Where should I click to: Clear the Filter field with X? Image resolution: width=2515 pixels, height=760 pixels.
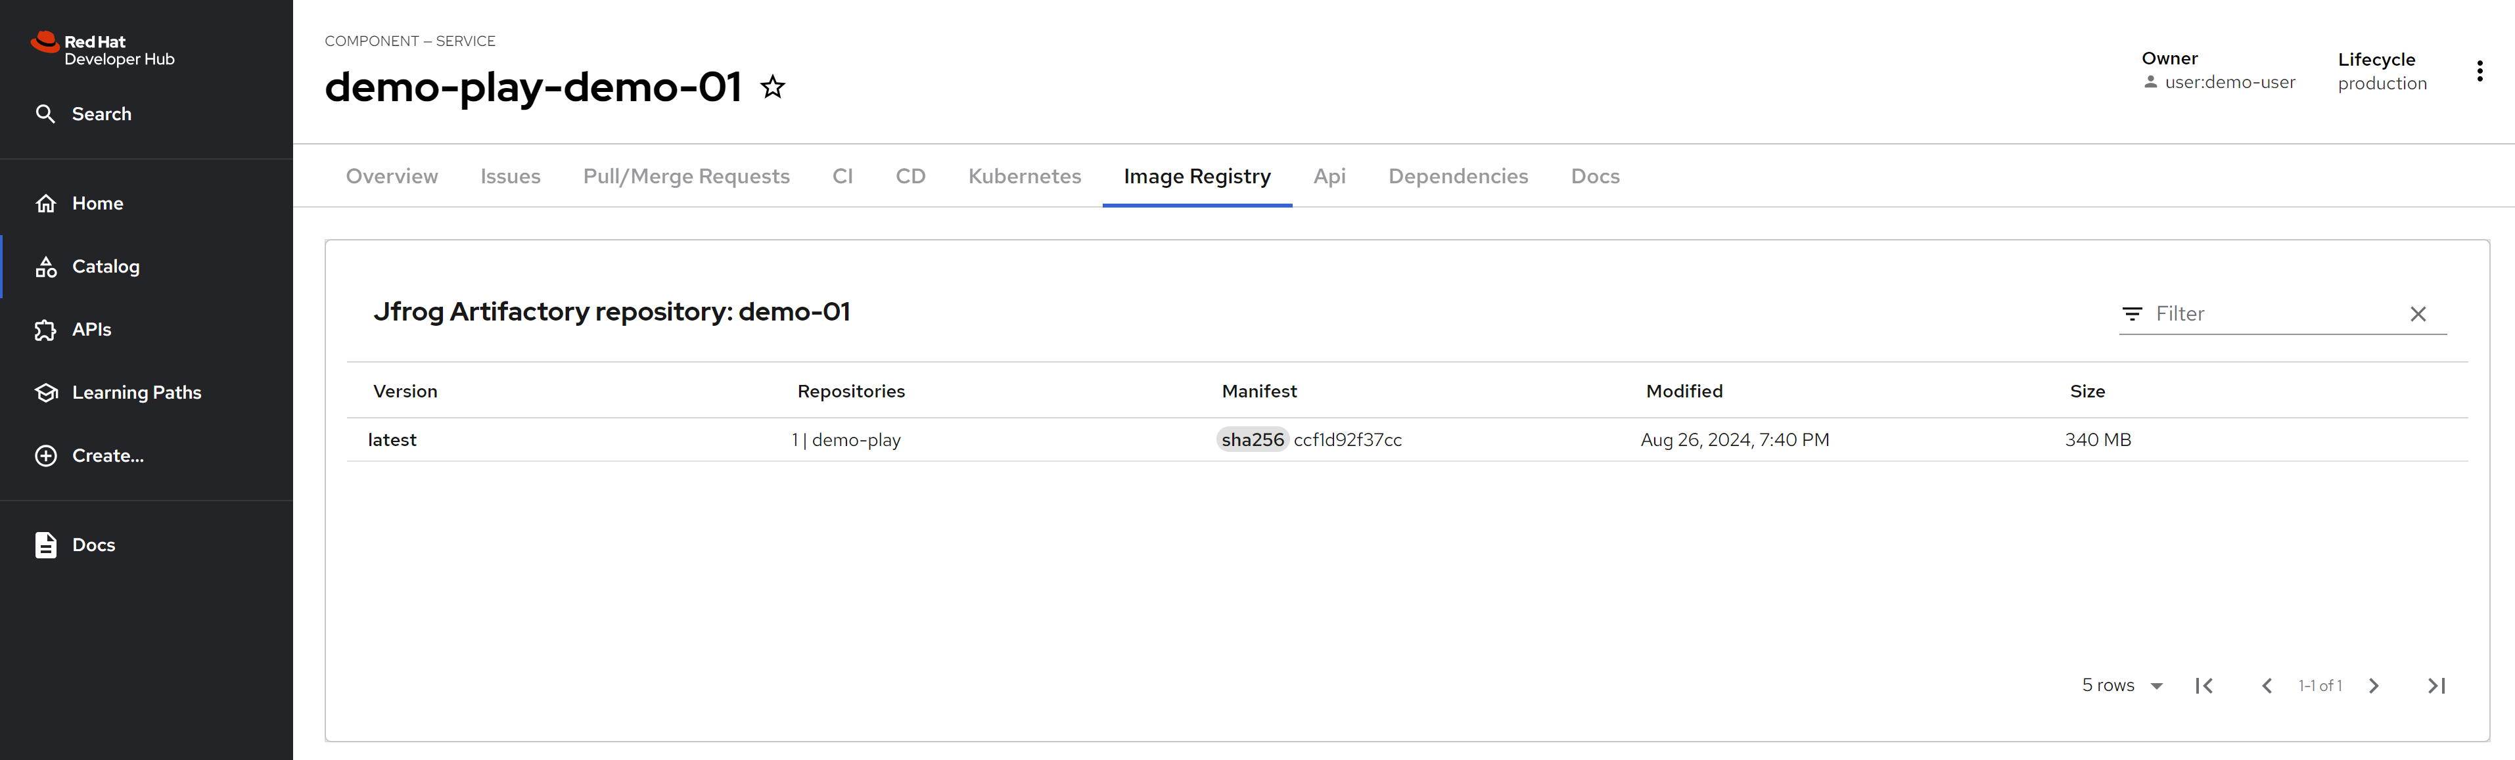(x=2417, y=314)
